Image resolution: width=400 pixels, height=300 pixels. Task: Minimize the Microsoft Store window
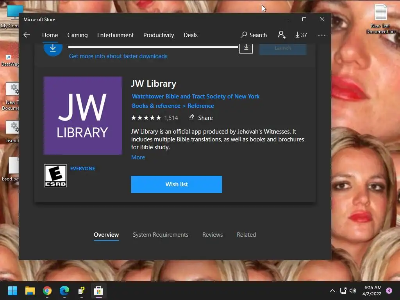(286, 19)
